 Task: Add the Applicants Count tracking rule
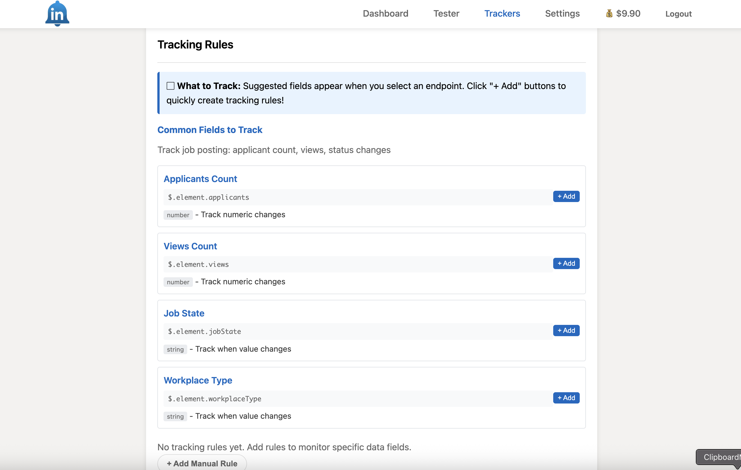pos(566,196)
